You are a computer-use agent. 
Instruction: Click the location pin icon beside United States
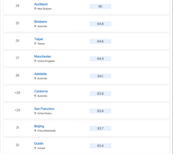click(x=35, y=113)
